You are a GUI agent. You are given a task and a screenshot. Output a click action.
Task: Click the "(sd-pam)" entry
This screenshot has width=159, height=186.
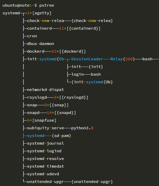(61, 136)
